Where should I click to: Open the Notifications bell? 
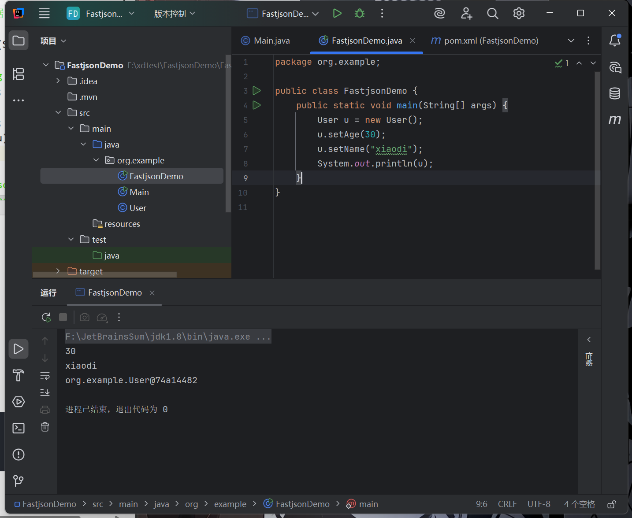[x=615, y=41]
